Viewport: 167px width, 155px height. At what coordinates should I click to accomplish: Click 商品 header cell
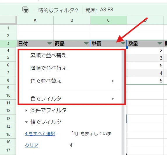[x=72, y=43]
